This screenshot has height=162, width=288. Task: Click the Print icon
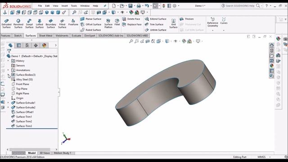(x=139, y=6)
